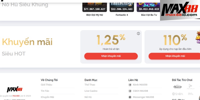Open the Giới Thiệu footer link
Image resolution: width=200 pixels, height=100 pixels.
[x=46, y=85]
